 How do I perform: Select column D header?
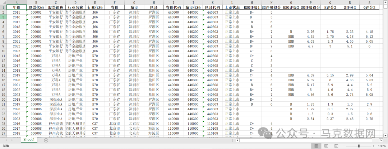pyautogui.click(x=75, y=2)
